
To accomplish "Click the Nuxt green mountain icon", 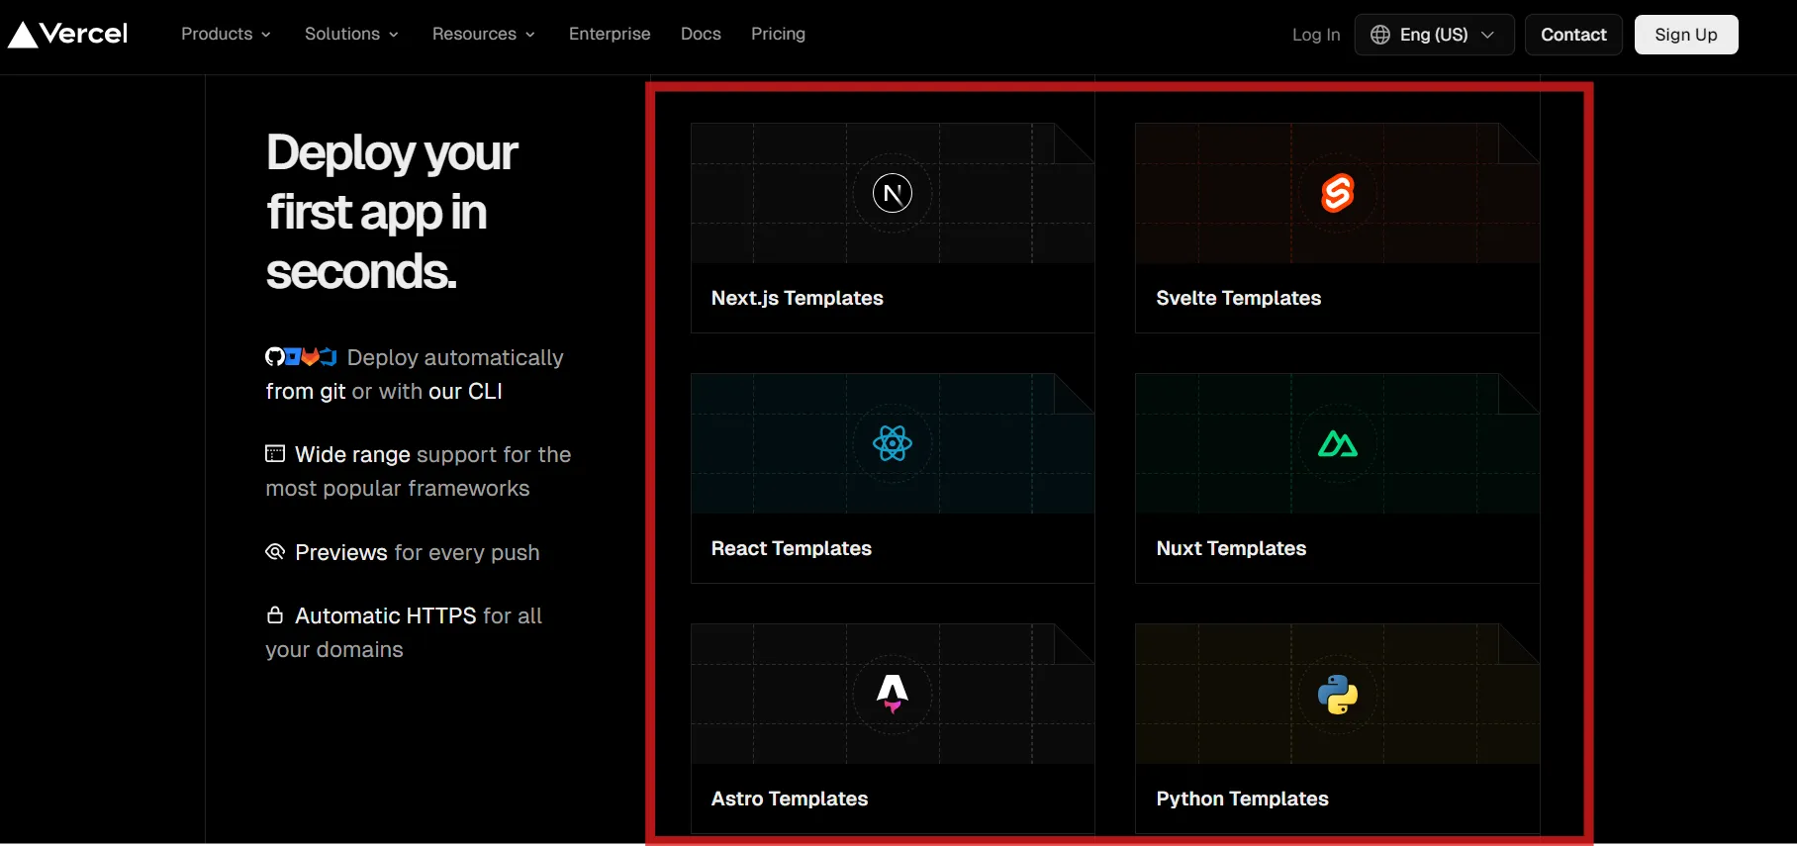I will point(1337,444).
